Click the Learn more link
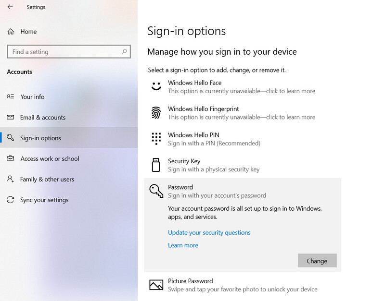The width and height of the screenshot is (385, 301). tap(183, 245)
